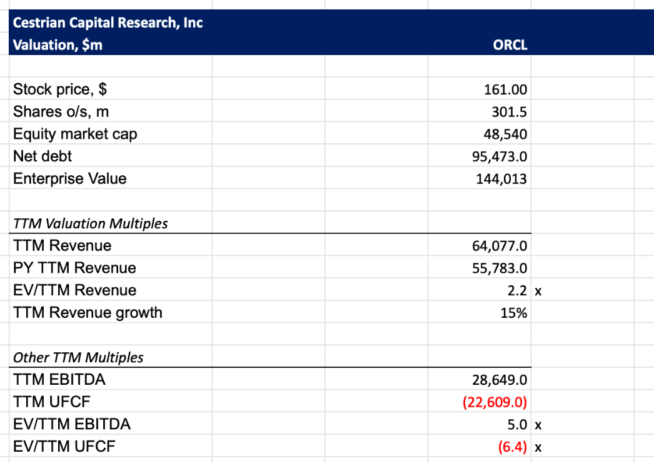Screen dimensions: 654x463
Task: Click the Enterprise Value figure 144,013
Action: [x=501, y=179]
